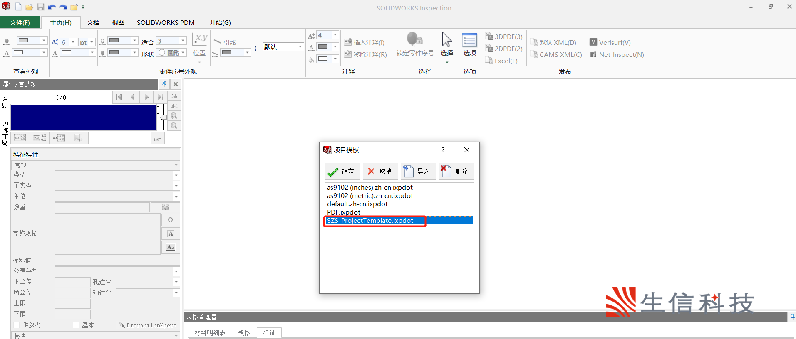Go to previous feature arrow

[133, 97]
